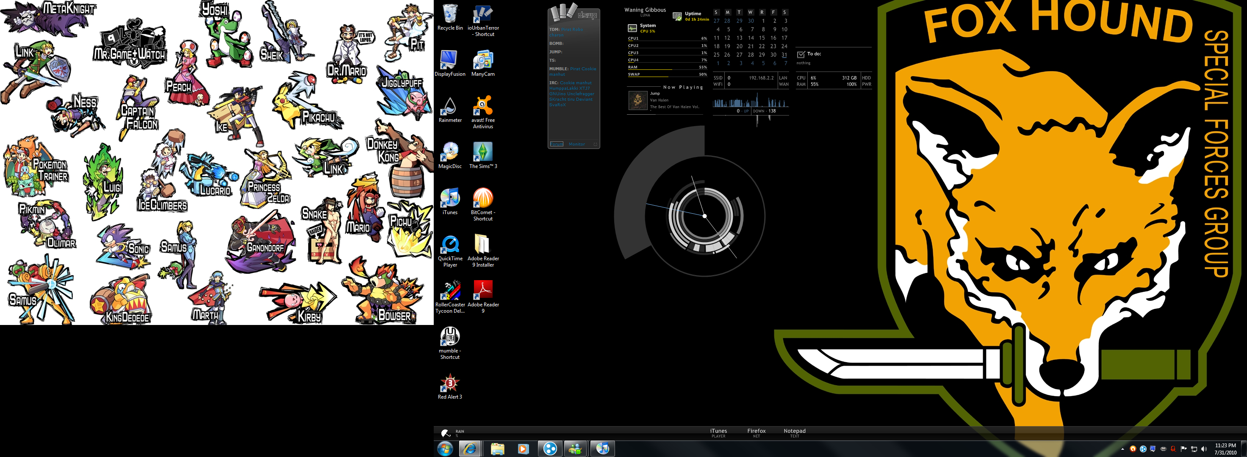Select the Adobe Reader 9 desktop icon

(483, 297)
